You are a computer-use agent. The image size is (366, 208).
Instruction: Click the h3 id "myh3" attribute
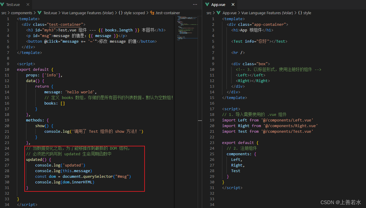pos(44,30)
